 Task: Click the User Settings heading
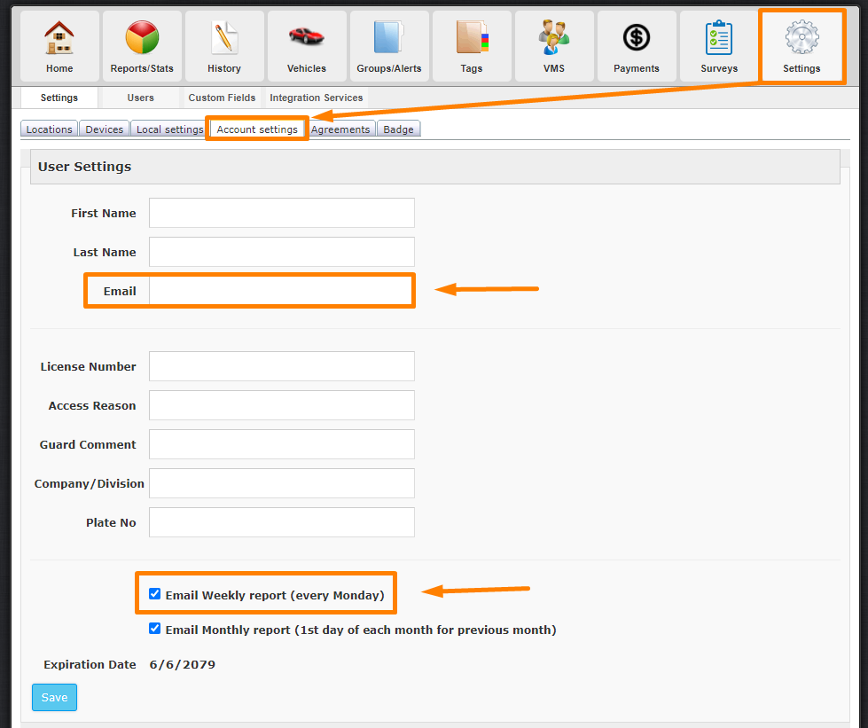pyautogui.click(x=85, y=167)
